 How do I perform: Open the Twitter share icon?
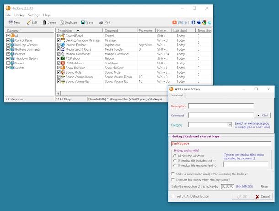[x=209, y=22]
